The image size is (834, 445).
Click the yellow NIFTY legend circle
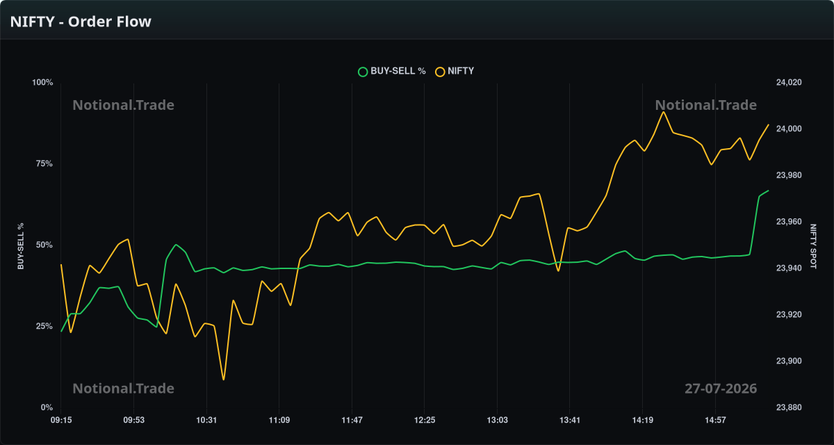pyautogui.click(x=440, y=71)
